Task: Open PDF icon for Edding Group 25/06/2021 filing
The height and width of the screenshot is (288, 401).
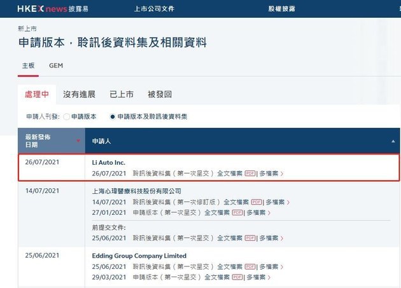Action: (250, 267)
